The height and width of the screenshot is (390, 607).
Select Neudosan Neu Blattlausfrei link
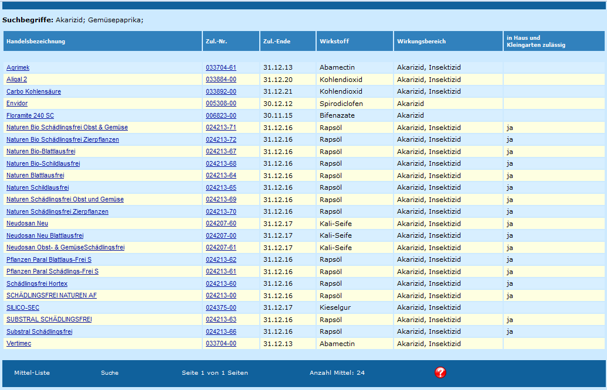click(x=45, y=235)
